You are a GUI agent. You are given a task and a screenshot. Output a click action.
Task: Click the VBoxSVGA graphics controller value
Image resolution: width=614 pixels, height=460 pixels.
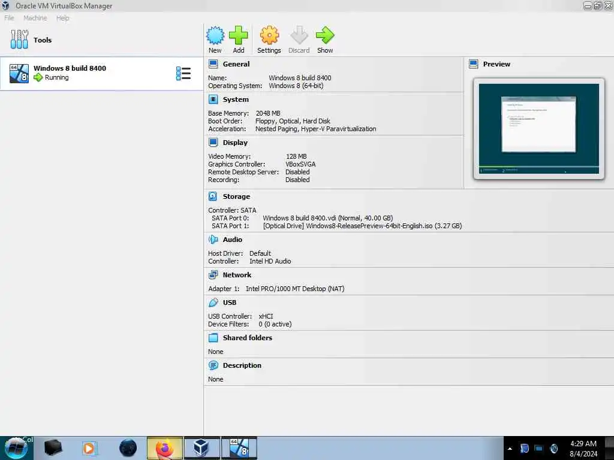(300, 164)
